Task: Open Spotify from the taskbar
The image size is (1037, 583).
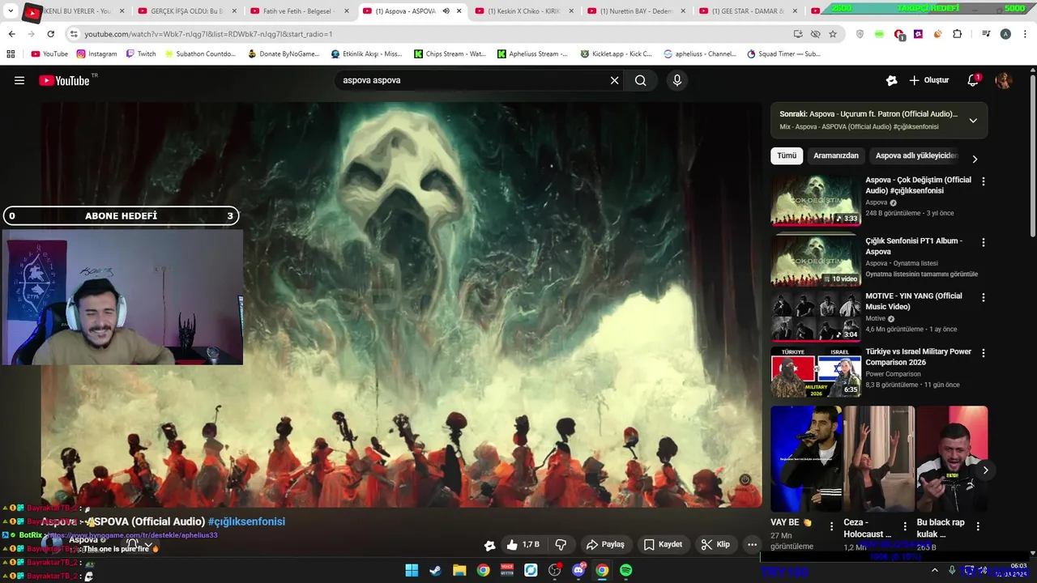Action: [x=626, y=570]
